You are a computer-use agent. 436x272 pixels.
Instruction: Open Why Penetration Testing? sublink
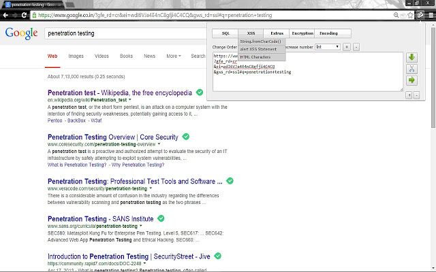pos(138,165)
